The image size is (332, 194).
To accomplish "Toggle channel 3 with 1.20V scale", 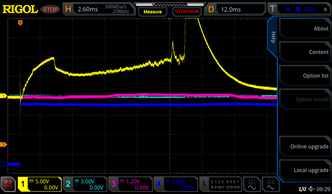I will point(130,184).
